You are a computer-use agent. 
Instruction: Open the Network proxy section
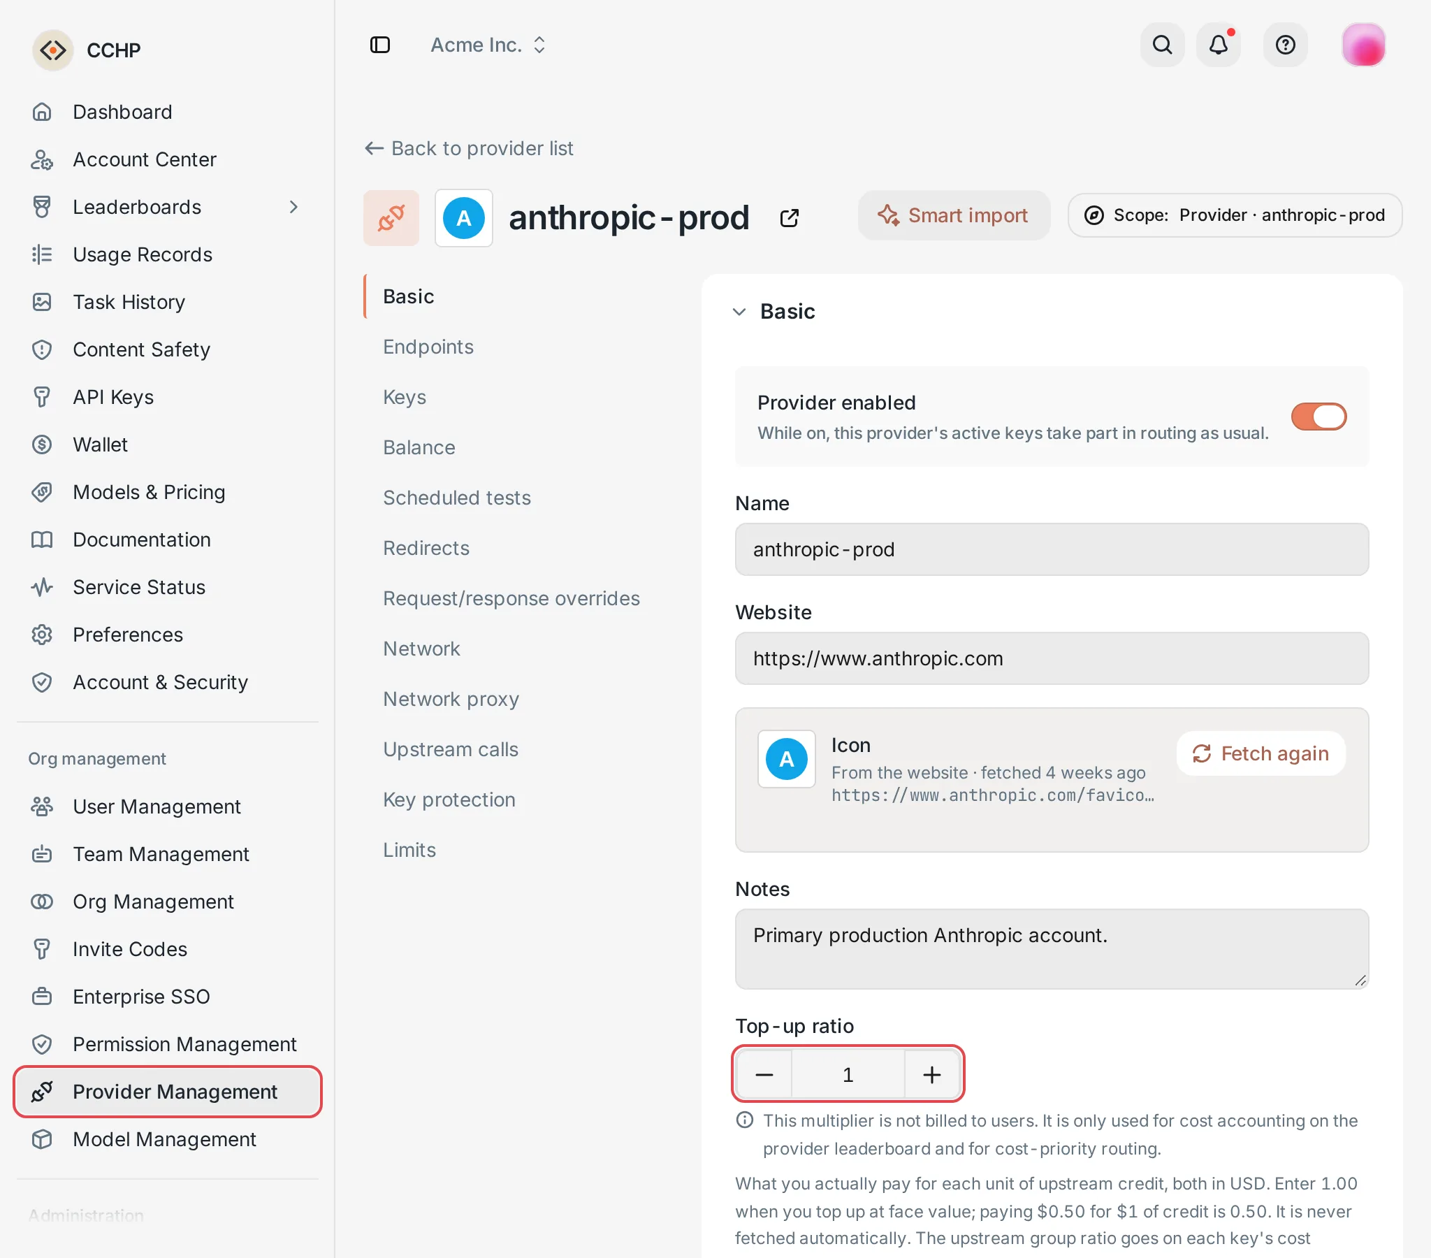click(x=451, y=699)
